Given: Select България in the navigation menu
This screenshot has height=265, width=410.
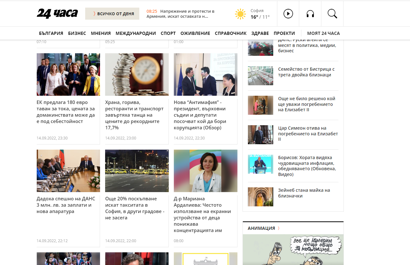Looking at the screenshot, I should point(51,33).
